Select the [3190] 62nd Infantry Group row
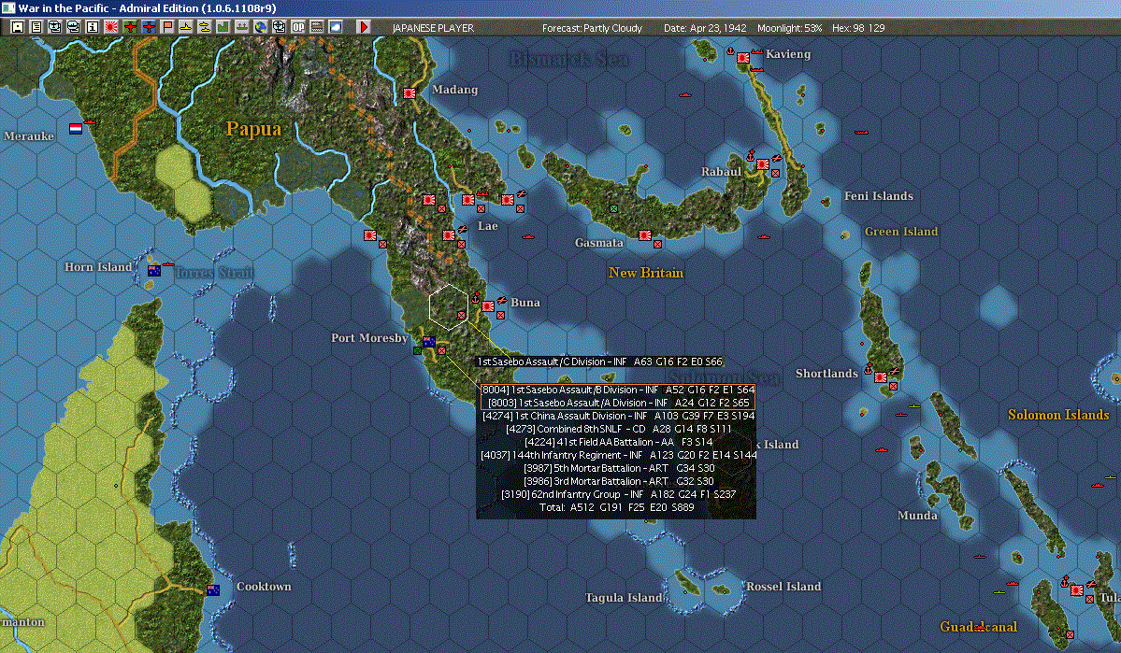This screenshot has height=653, width=1121. pyautogui.click(x=618, y=493)
